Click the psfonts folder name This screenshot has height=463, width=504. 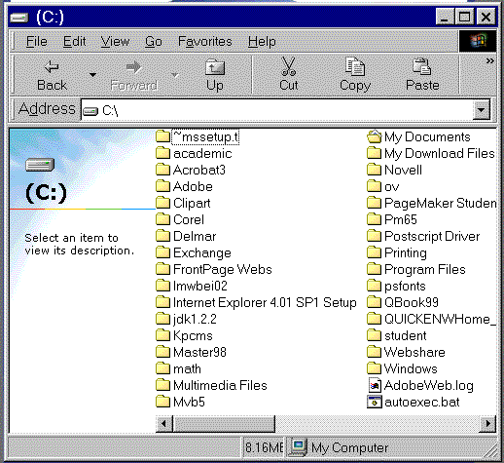click(405, 286)
